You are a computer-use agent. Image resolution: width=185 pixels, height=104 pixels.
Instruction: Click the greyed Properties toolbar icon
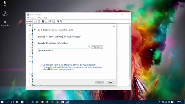[x=39, y=21]
